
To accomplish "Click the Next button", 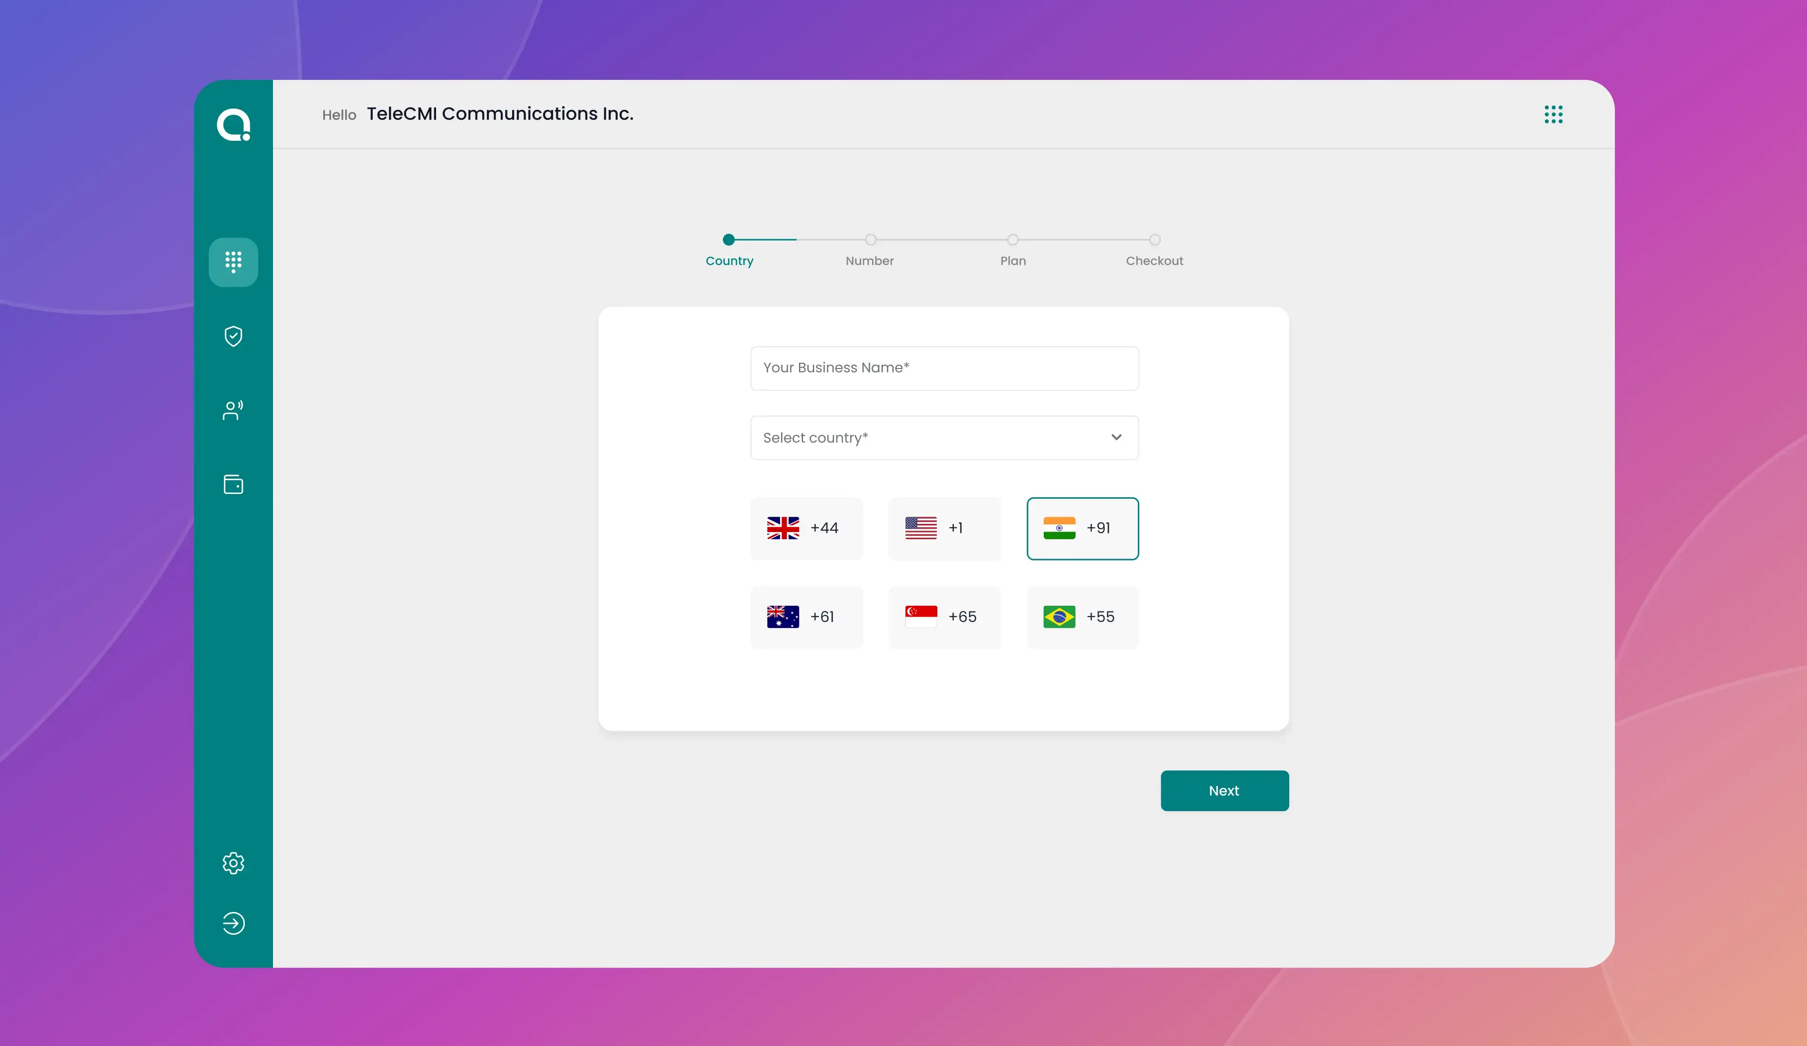I will 1225,791.
